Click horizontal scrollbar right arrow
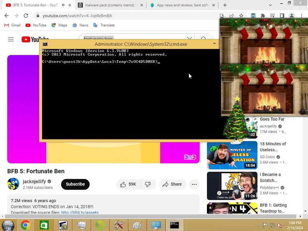Viewport: 308px width, 231px height. 300,216
